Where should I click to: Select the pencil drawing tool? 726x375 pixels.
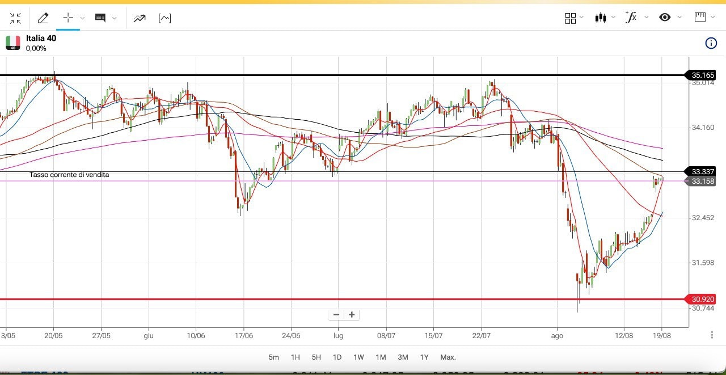[x=43, y=18]
